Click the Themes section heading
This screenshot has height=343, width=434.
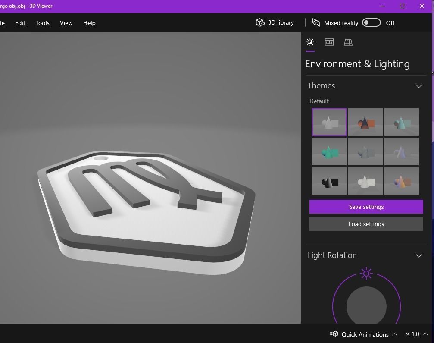point(322,85)
